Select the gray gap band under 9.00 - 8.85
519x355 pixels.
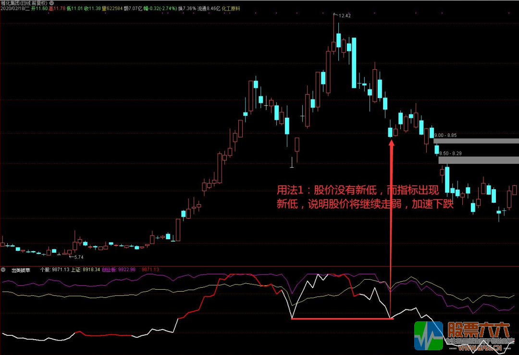pyautogui.click(x=476, y=141)
